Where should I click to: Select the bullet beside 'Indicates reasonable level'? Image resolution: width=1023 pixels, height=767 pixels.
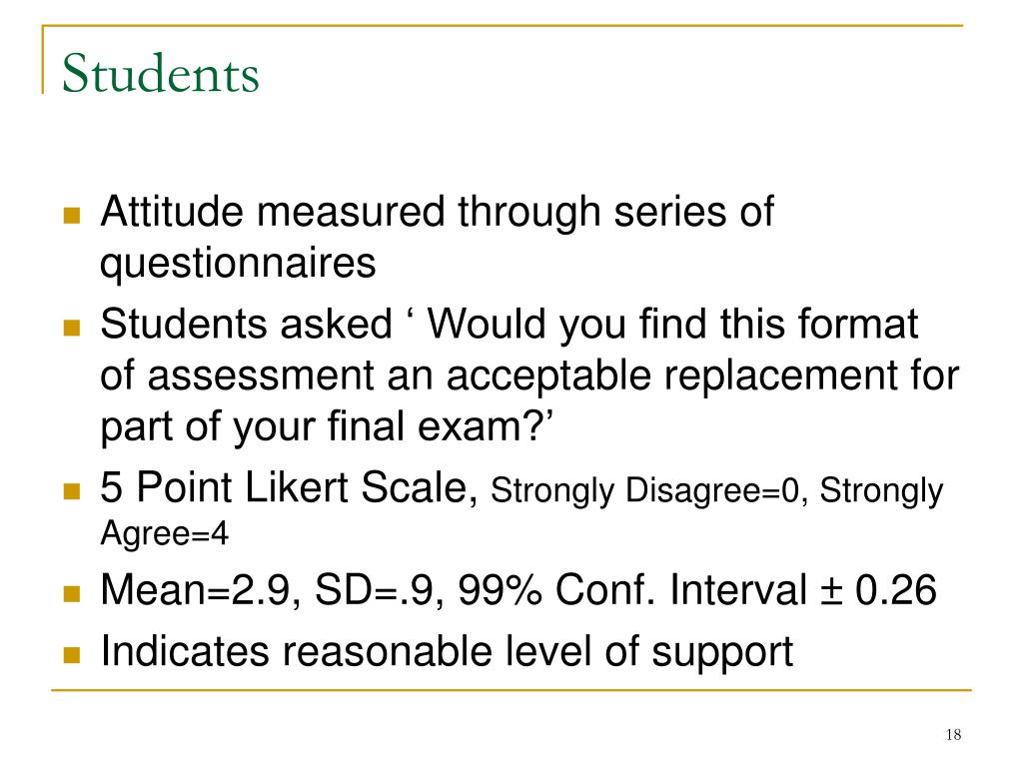72,654
